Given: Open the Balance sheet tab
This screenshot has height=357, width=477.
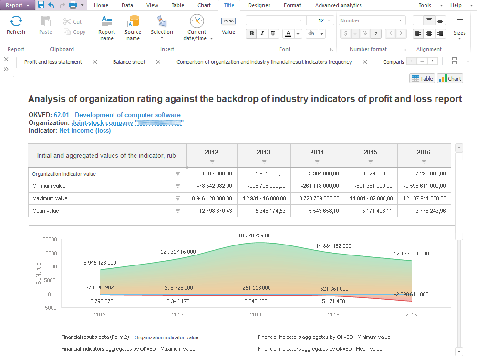Looking at the screenshot, I should tap(129, 62).
